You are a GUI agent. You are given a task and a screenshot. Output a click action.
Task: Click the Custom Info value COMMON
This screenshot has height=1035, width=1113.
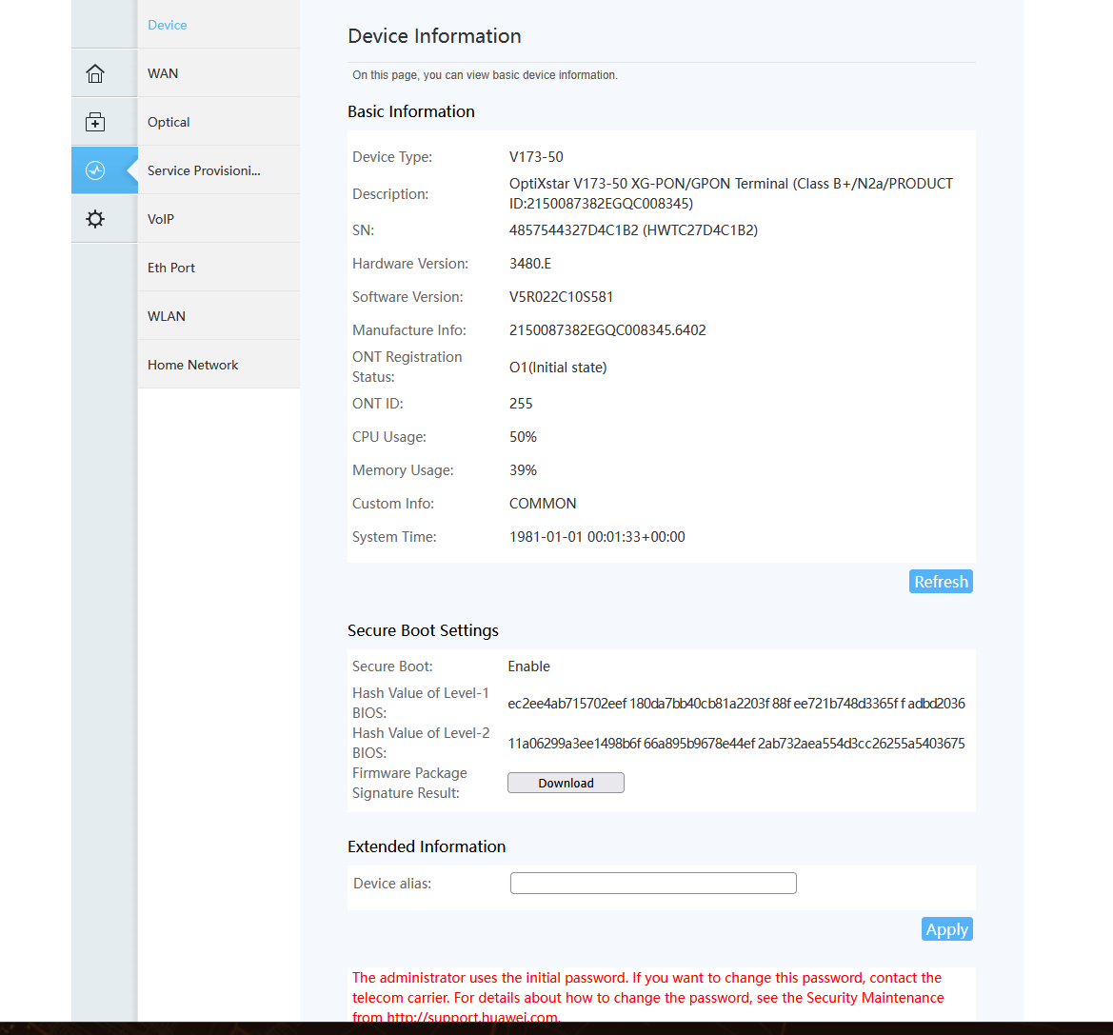click(543, 504)
